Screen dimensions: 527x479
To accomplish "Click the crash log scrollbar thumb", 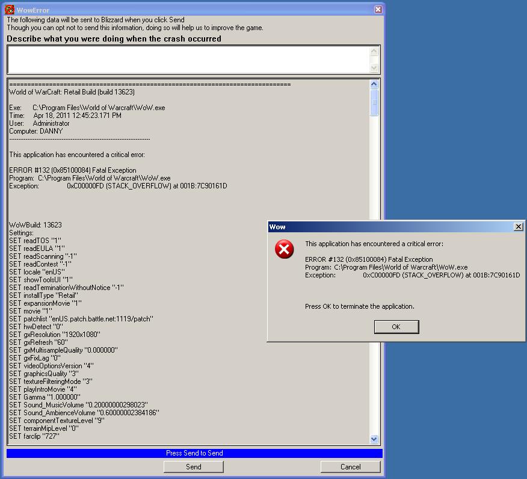I will tap(374, 102).
